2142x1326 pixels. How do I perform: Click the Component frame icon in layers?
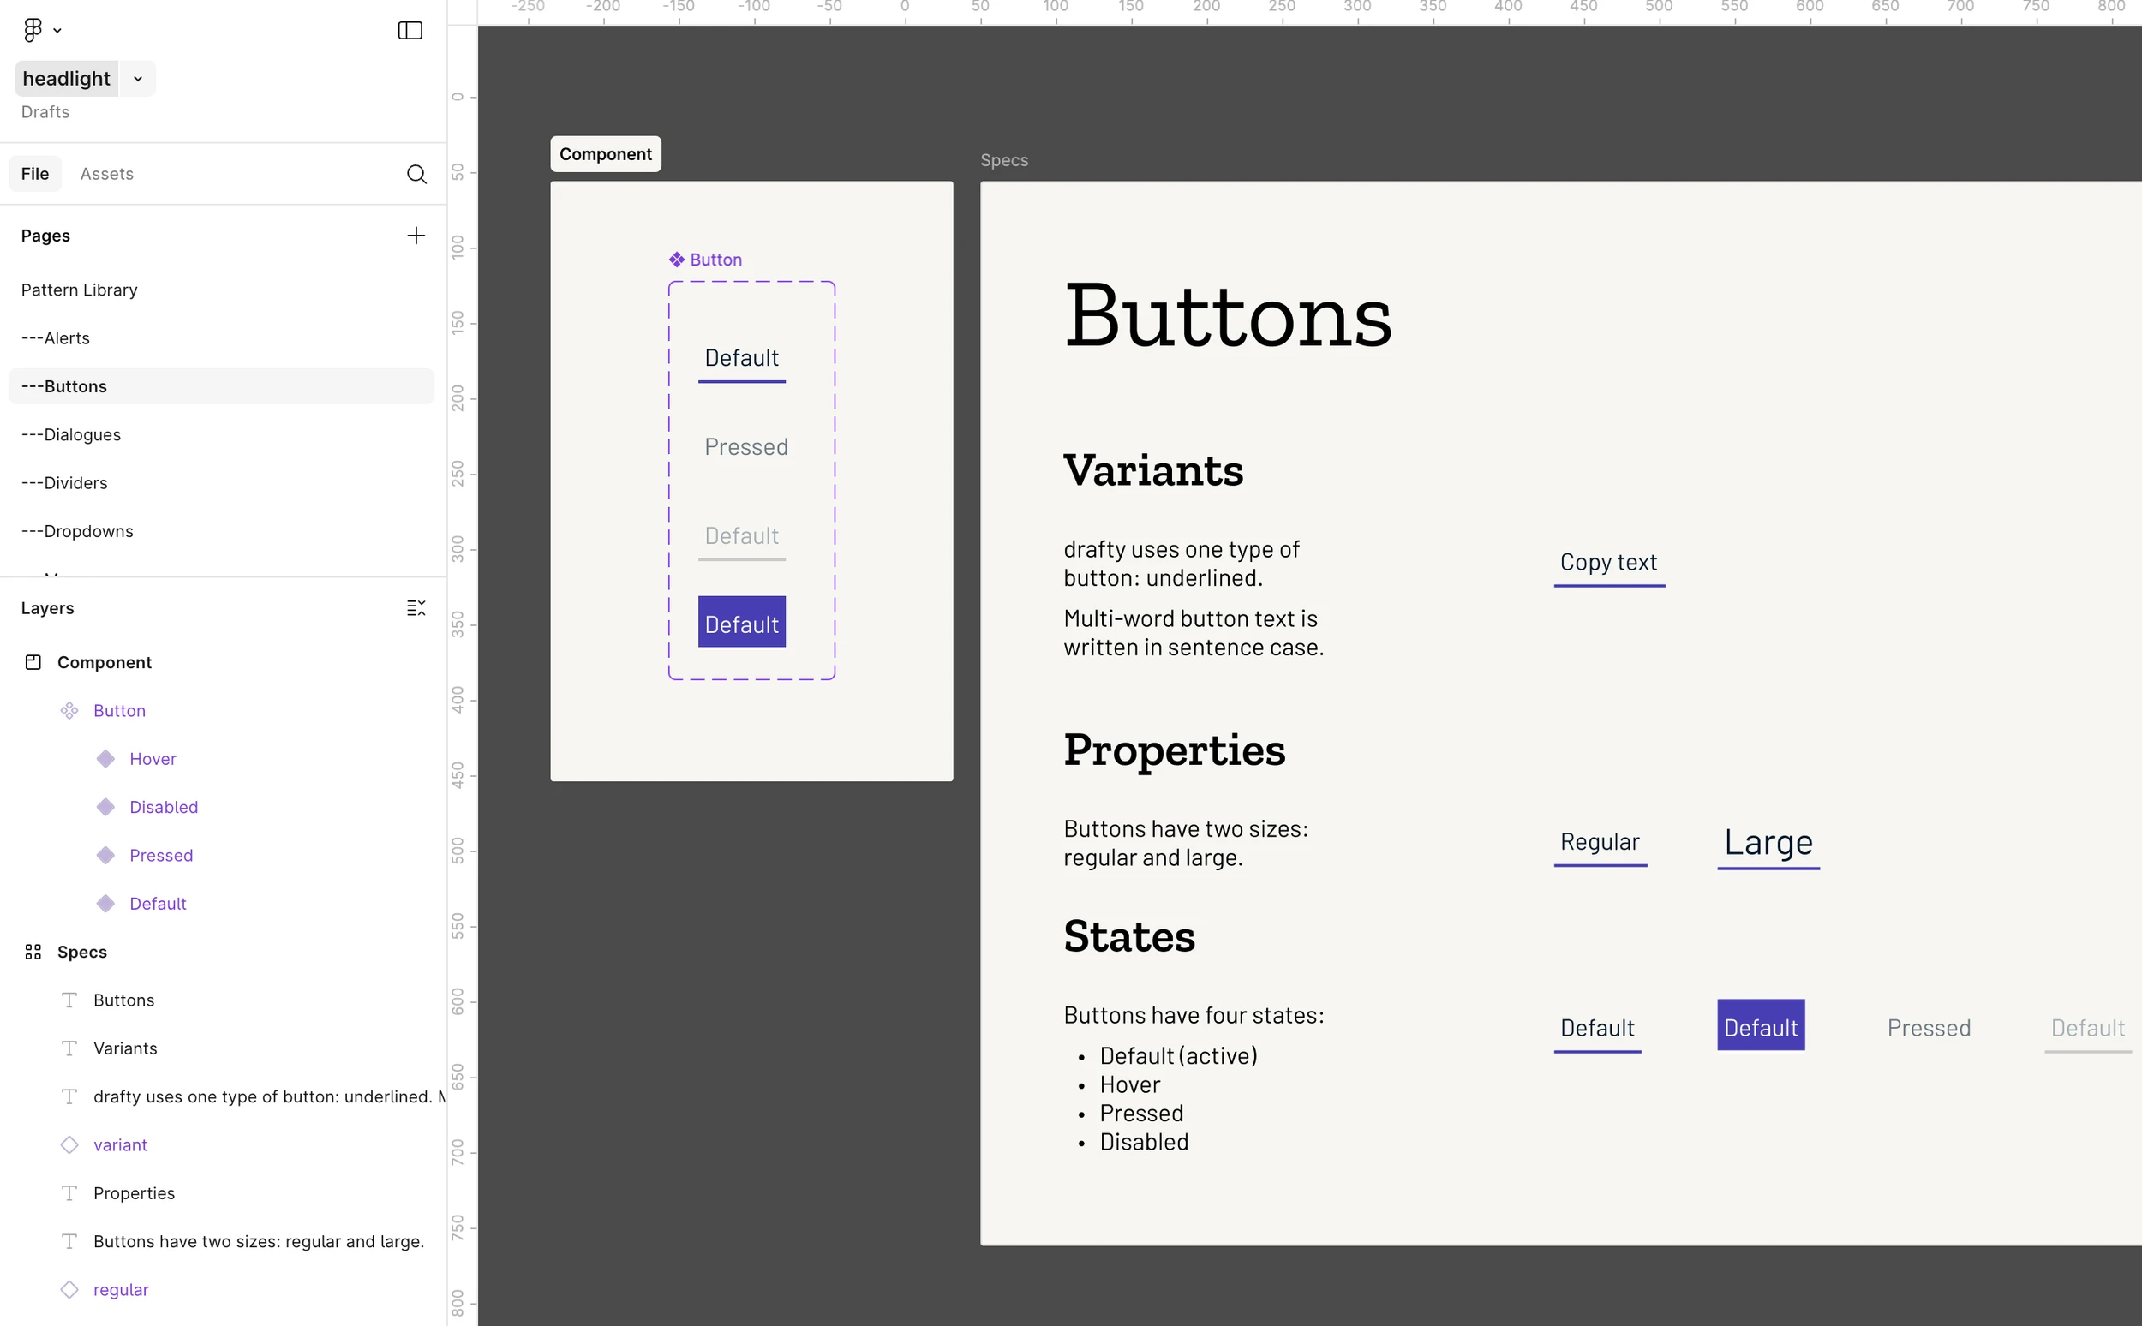pyautogui.click(x=33, y=662)
